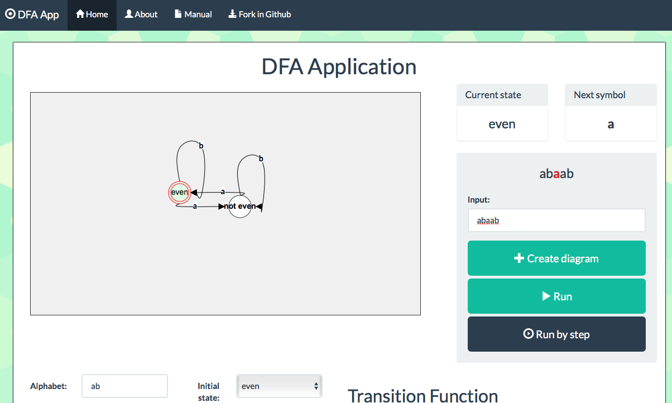The width and height of the screenshot is (672, 403).
Task: Select the 'even' state node in diagram
Action: pos(180,192)
